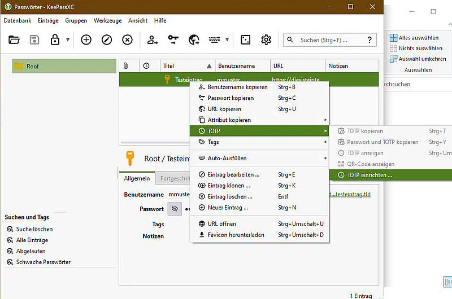This screenshot has height=299, width=452.
Task: Toggle password visibility eye button
Action: [175, 209]
